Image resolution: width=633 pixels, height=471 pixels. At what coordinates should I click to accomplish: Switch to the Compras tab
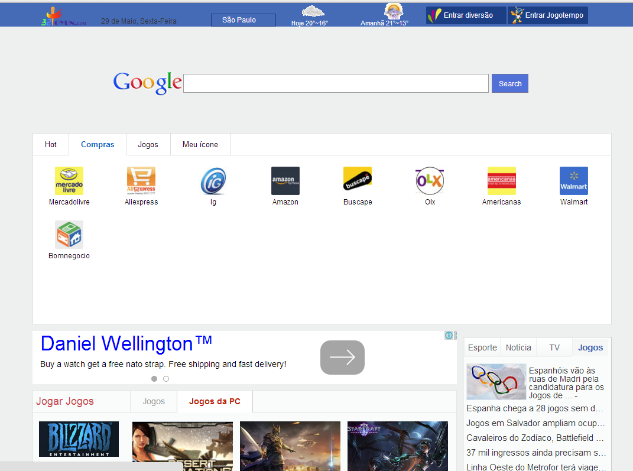pos(98,144)
